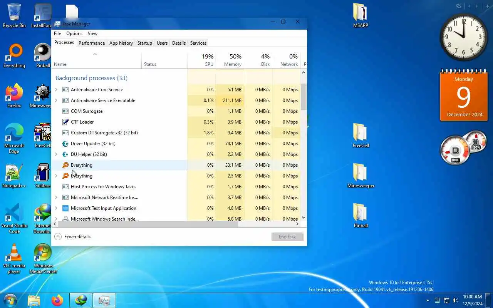The height and width of the screenshot is (308, 493).
Task: Click the vertical scrollbar down arrow
Action: [304, 217]
